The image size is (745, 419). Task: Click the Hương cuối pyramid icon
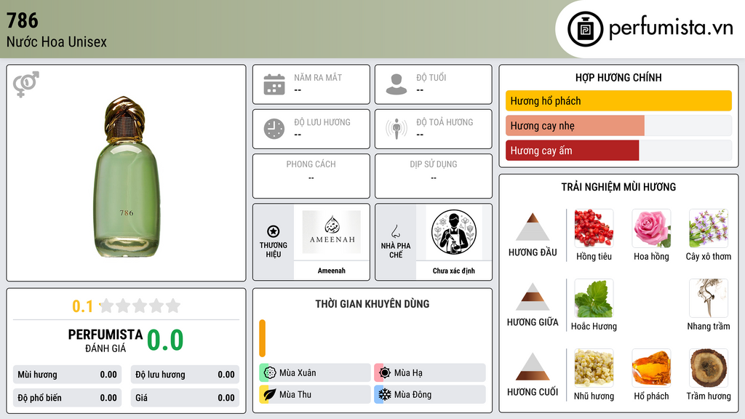(533, 367)
